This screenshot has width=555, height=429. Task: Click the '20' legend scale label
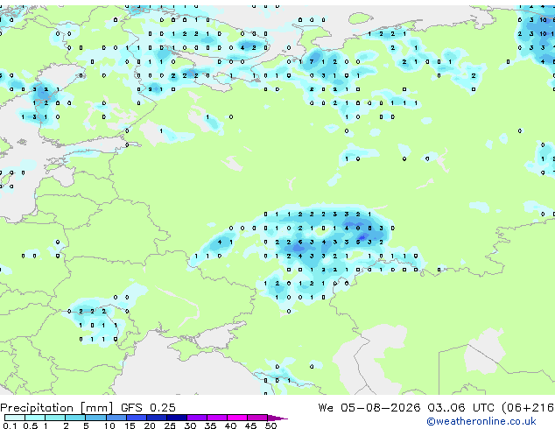click(x=150, y=425)
